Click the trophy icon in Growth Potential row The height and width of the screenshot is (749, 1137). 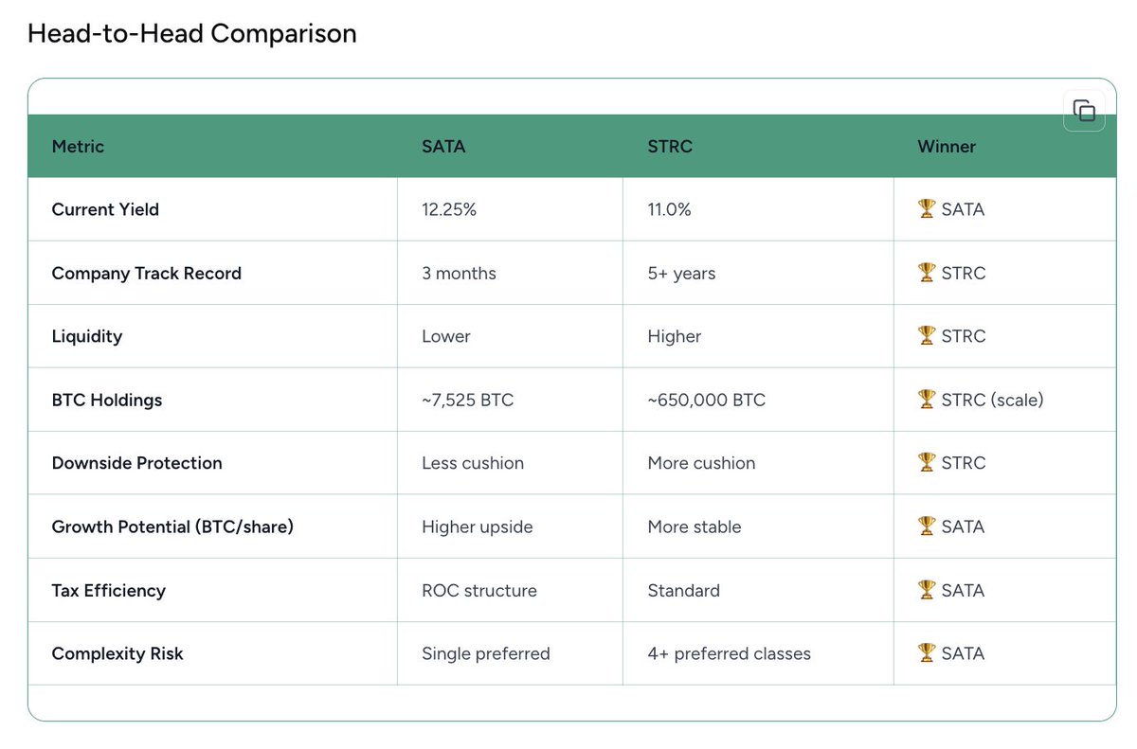coord(927,526)
